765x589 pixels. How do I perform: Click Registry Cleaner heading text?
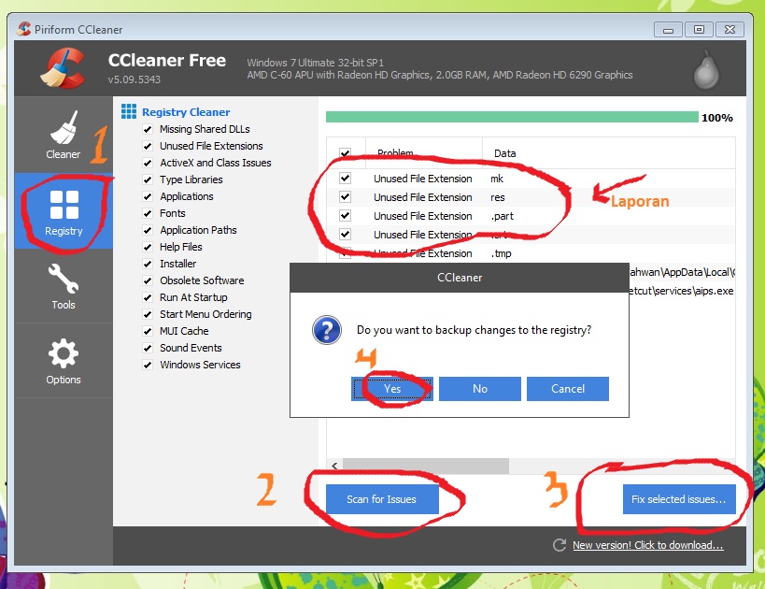point(186,112)
